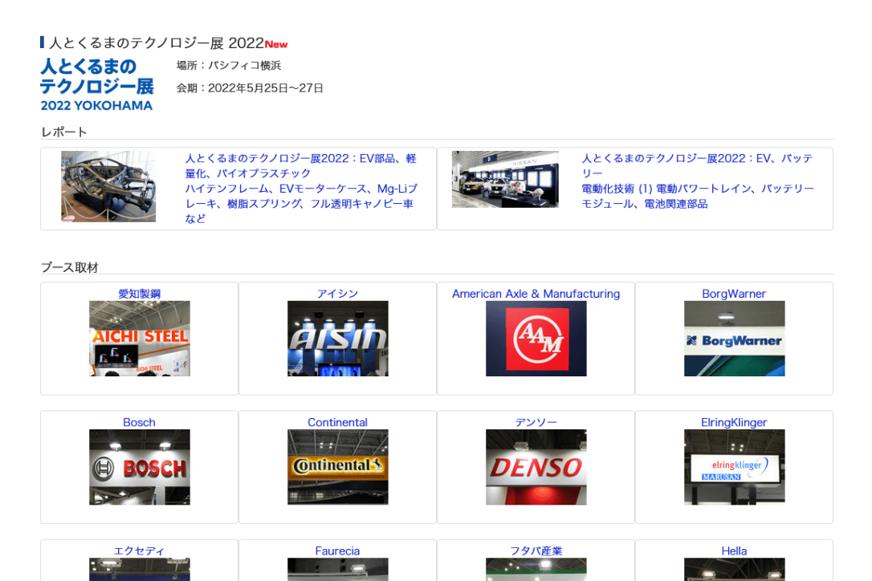Click the car body frame report thumbnail
The height and width of the screenshot is (581, 872).
pos(108,186)
